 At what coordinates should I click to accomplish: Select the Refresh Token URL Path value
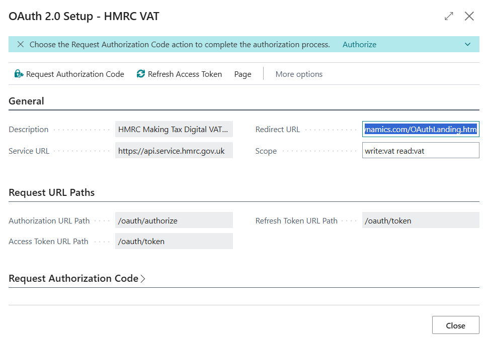coord(421,220)
